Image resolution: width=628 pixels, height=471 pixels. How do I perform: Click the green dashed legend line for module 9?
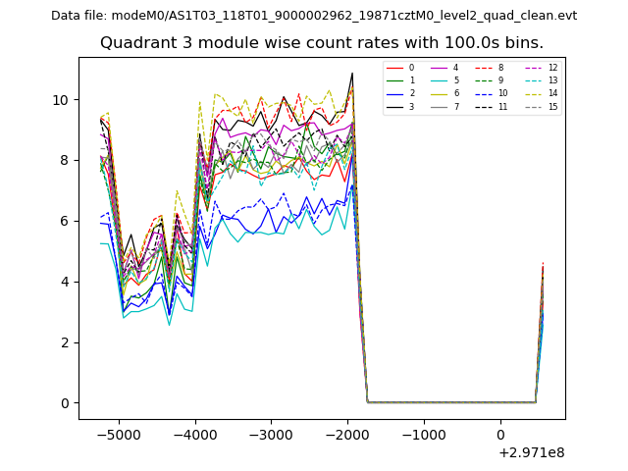(483, 80)
